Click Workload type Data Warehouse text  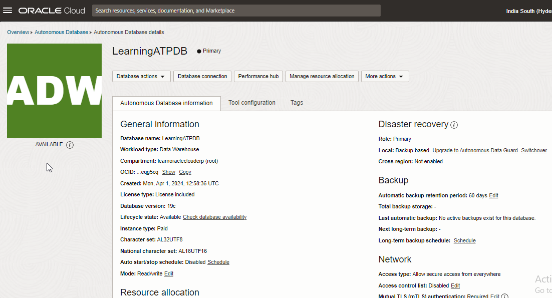(x=159, y=150)
